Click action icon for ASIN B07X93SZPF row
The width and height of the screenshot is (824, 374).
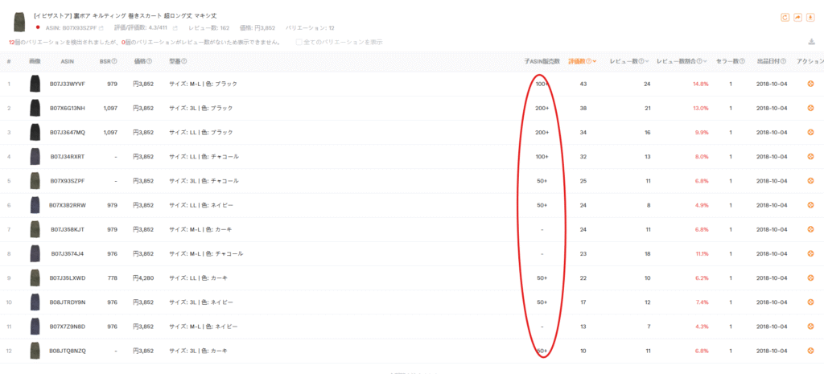pos(810,181)
